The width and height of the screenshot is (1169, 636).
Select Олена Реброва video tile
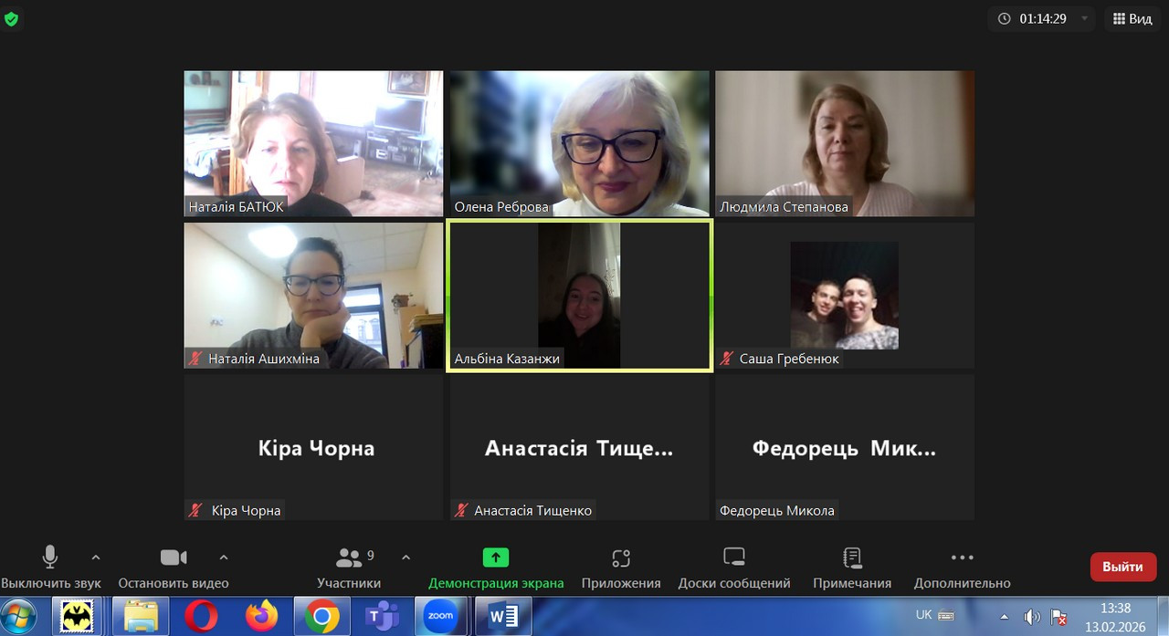[579, 143]
